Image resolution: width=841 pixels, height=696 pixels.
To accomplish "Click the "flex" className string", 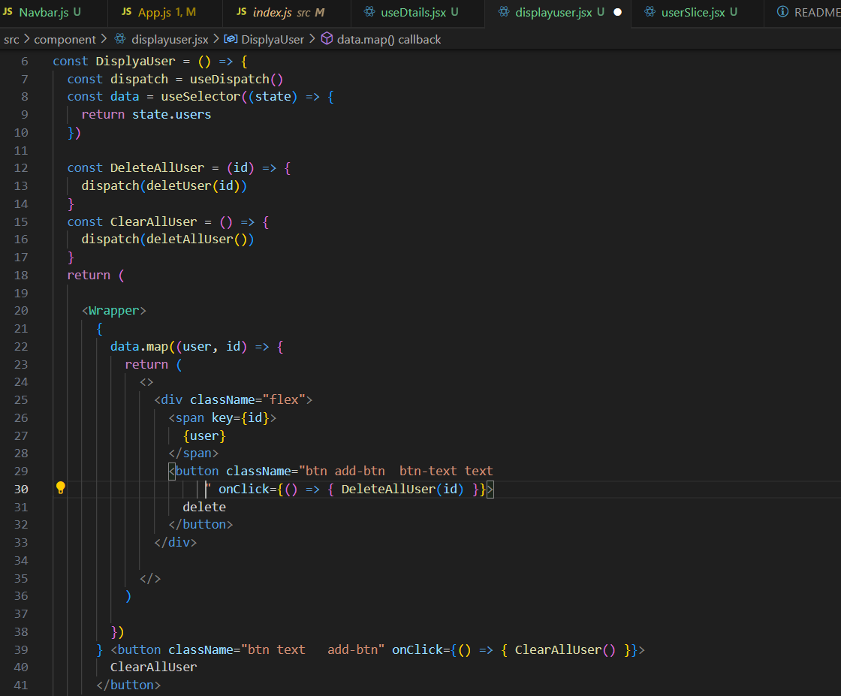I will [x=284, y=399].
